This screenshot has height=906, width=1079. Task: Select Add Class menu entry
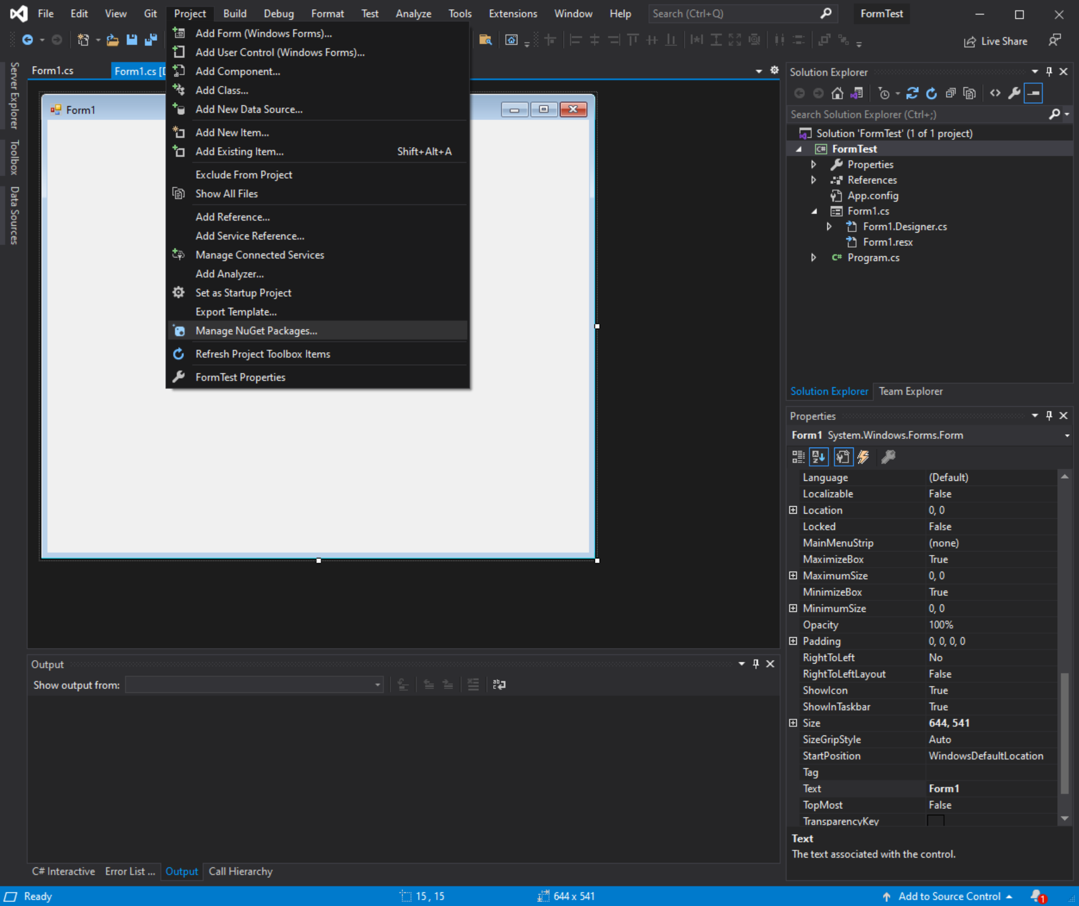pos(318,90)
